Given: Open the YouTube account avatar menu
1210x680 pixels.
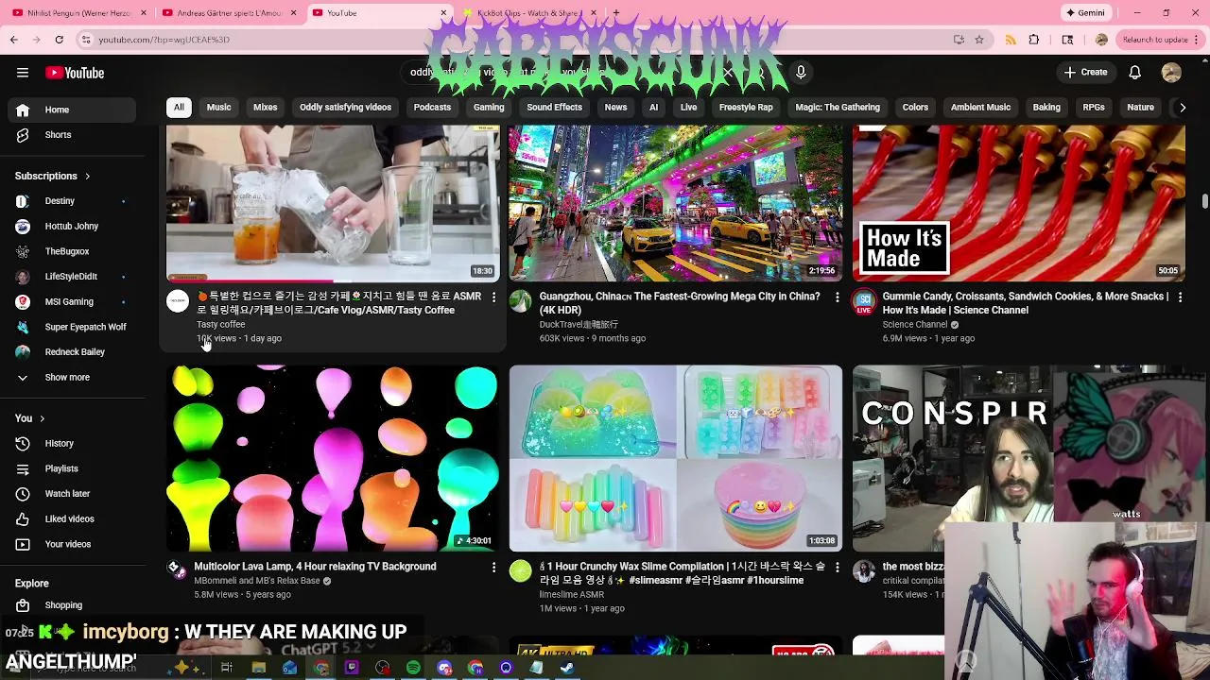Looking at the screenshot, I should click(x=1171, y=73).
